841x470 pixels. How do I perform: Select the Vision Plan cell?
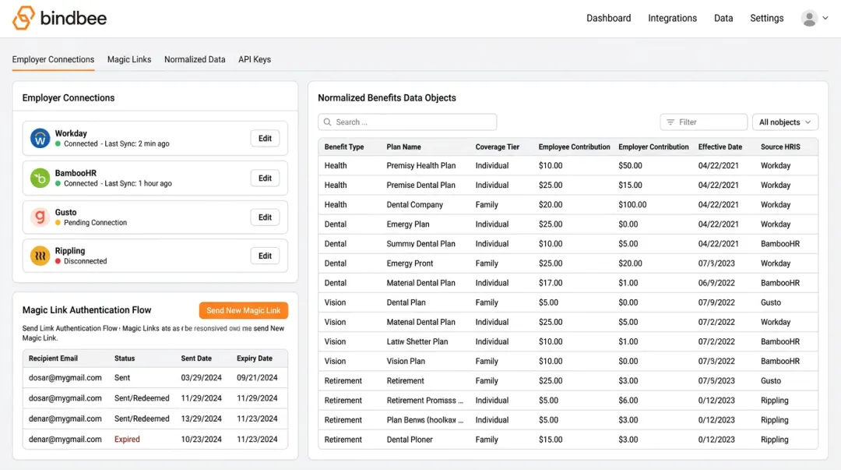click(x=406, y=361)
